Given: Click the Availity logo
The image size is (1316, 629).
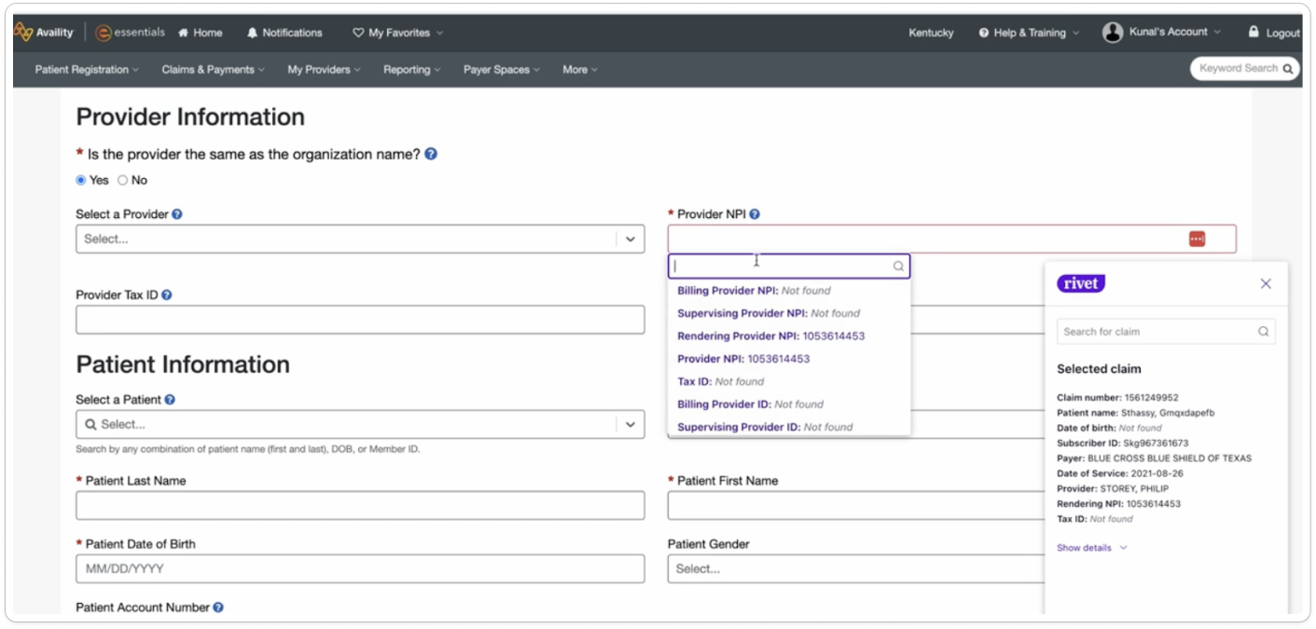Looking at the screenshot, I should (x=44, y=33).
